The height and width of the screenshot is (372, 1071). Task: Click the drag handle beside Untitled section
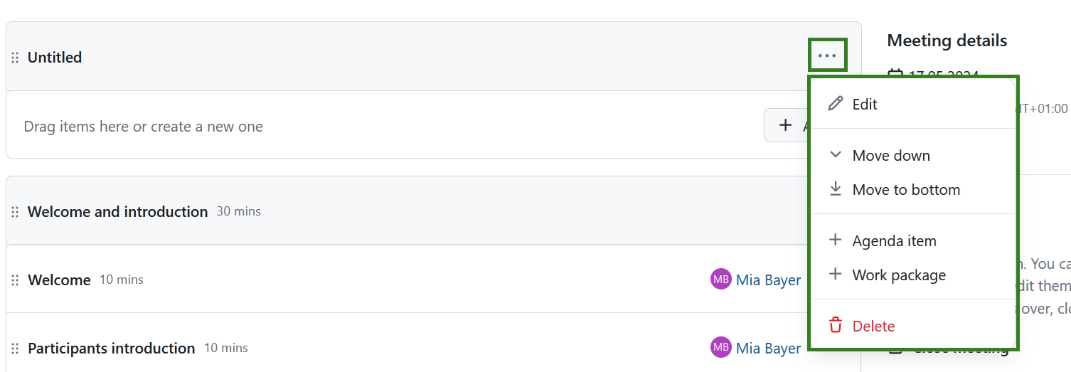15,58
